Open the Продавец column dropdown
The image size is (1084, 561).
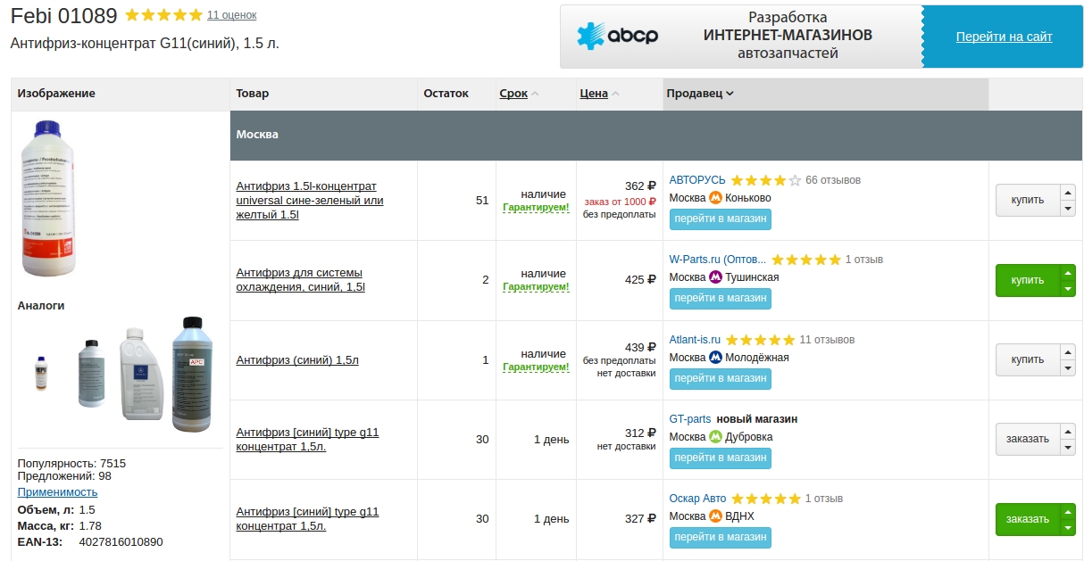point(700,94)
